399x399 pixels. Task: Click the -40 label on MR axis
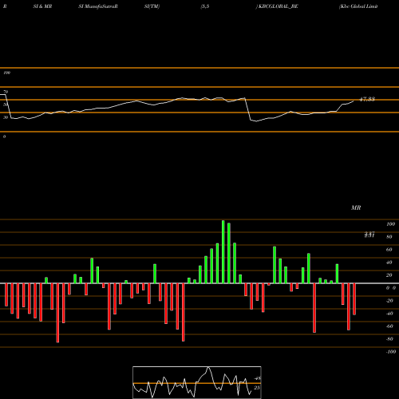(389, 314)
